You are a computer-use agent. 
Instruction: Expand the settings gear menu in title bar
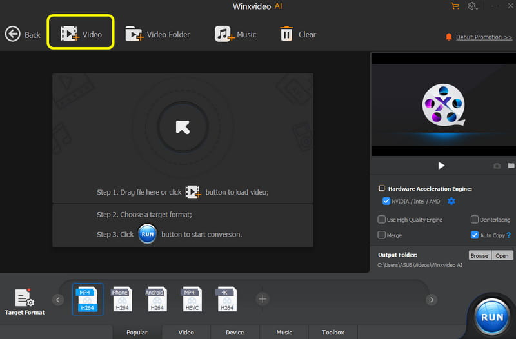point(473,6)
